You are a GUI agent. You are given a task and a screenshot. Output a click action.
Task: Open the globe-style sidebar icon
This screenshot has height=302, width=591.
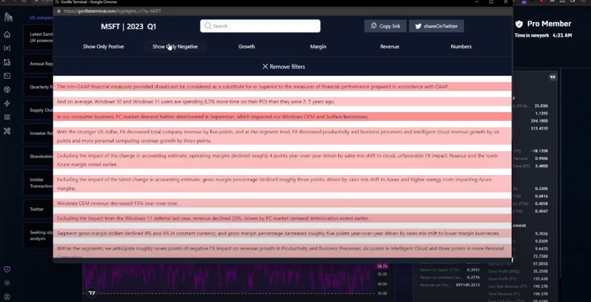coord(7,90)
